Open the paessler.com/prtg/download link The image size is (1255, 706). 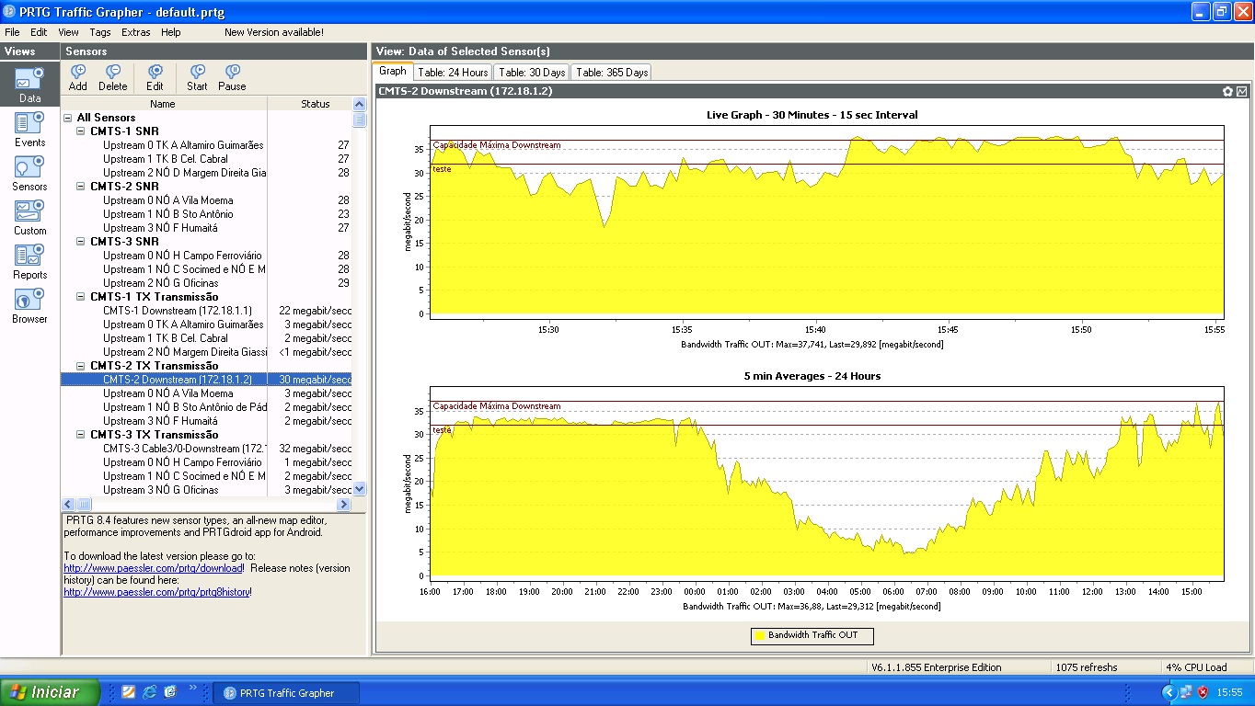[x=153, y=568]
